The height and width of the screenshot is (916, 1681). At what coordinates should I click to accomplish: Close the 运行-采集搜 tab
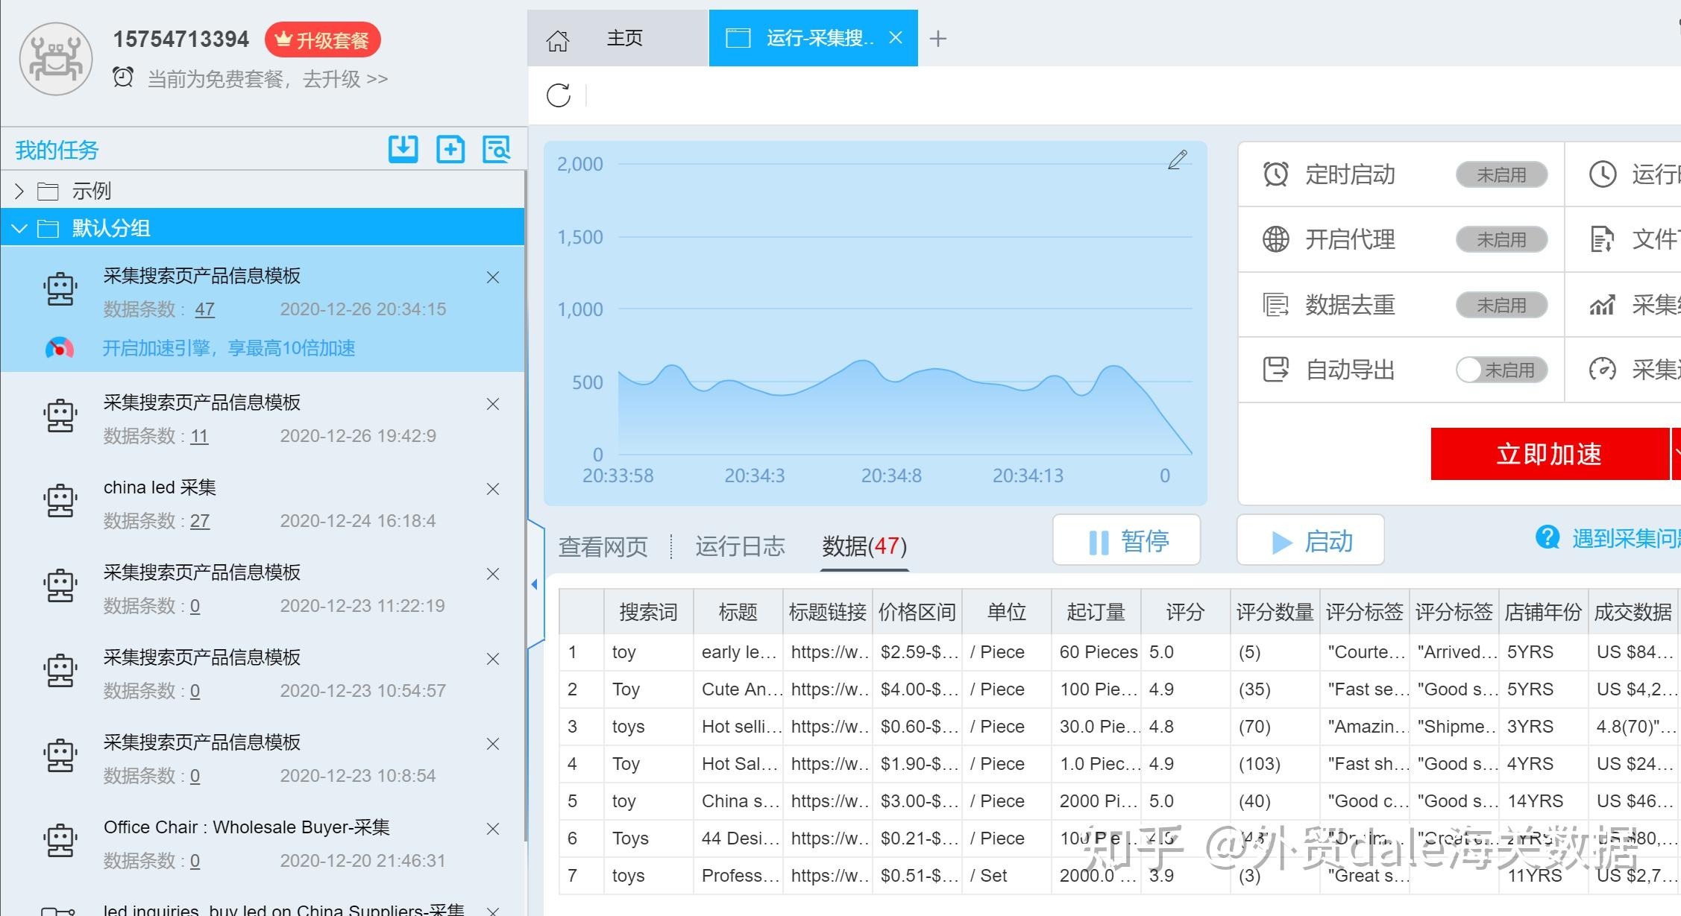(896, 37)
